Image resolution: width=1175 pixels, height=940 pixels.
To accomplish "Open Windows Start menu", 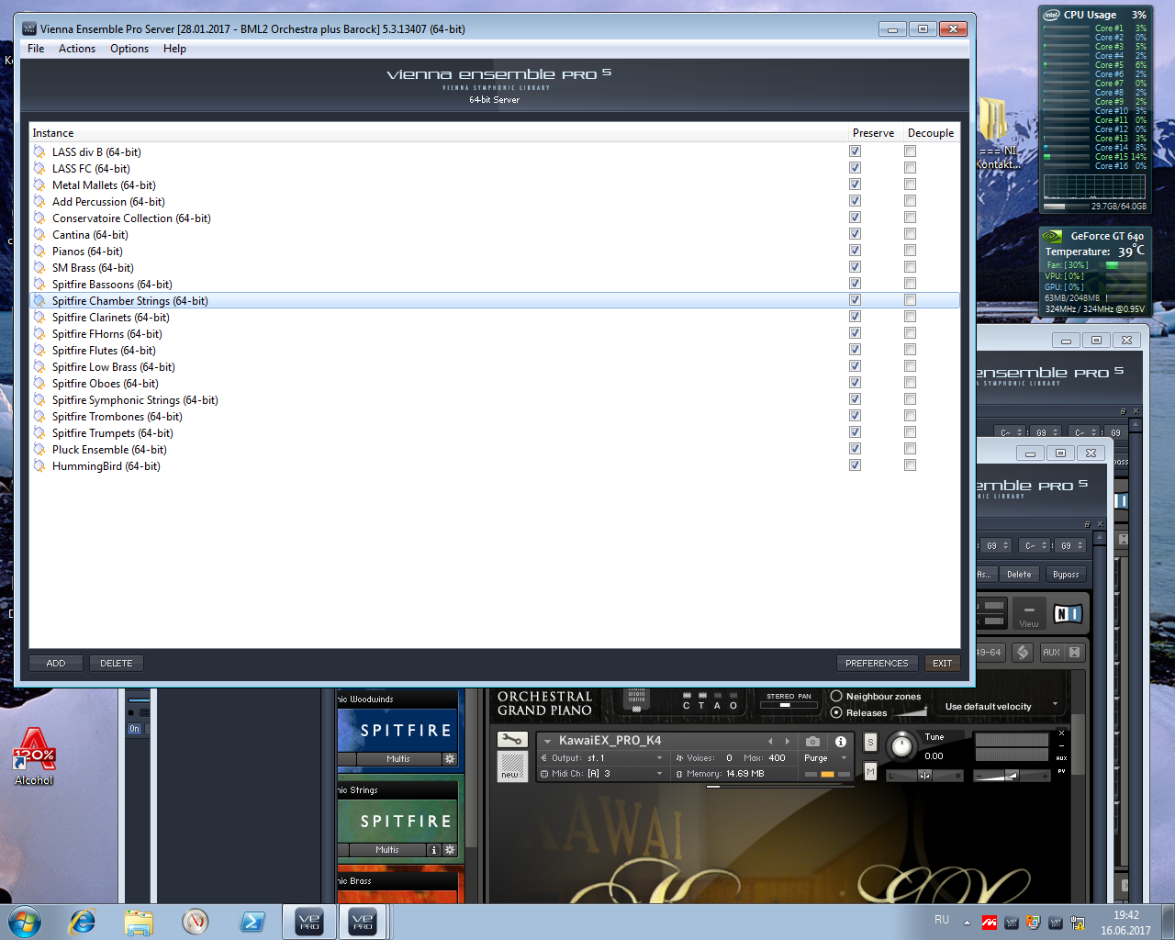I will [25, 922].
